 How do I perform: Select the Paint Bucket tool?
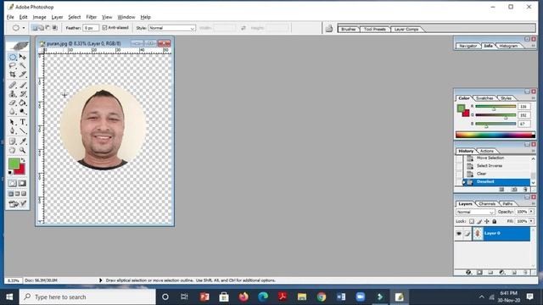pyautogui.click(x=23, y=103)
